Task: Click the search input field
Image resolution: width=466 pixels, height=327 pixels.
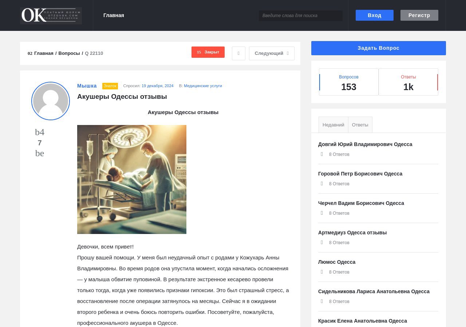Action: coord(300,16)
